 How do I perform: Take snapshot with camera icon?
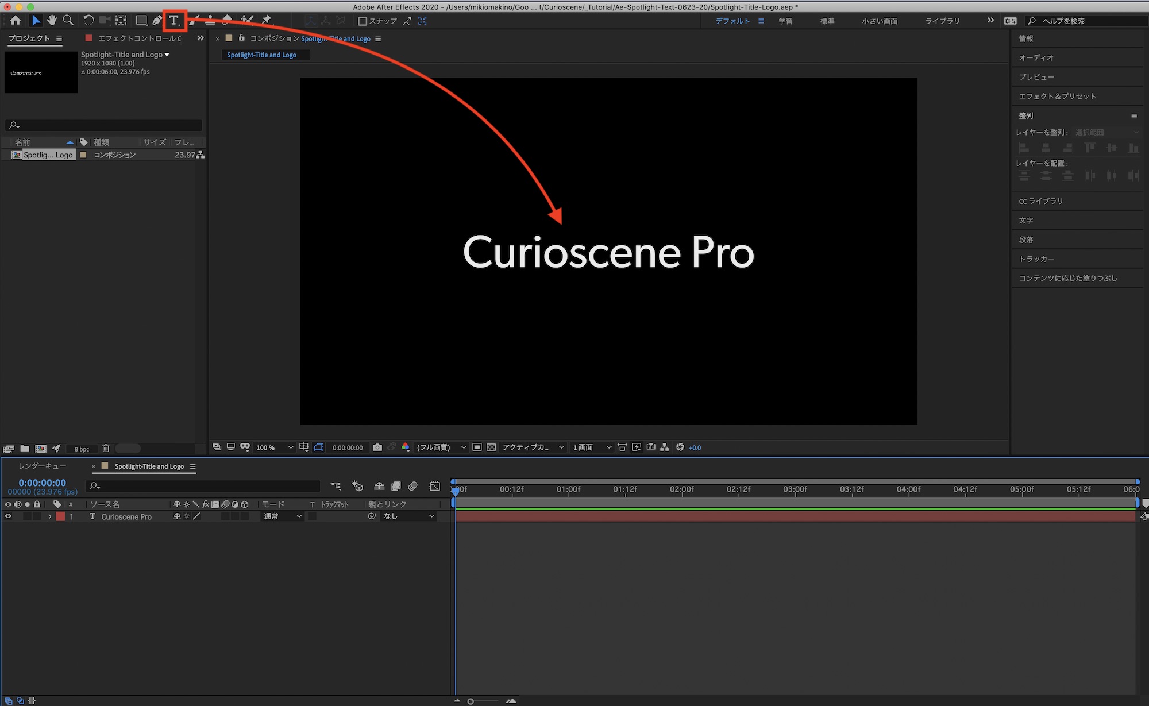pyautogui.click(x=377, y=447)
